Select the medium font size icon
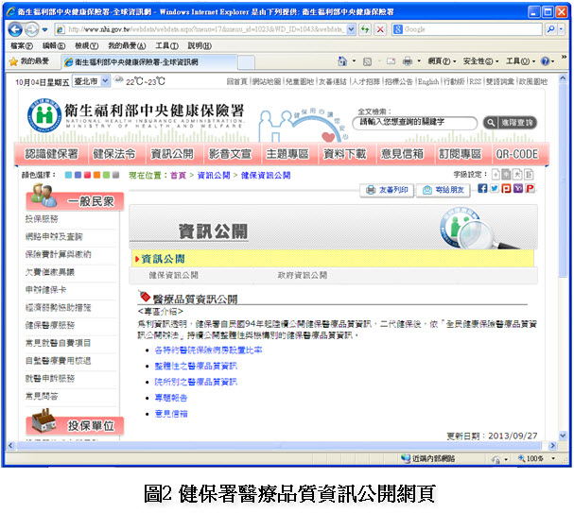Image resolution: width=574 pixels, height=513 pixels. [506, 175]
